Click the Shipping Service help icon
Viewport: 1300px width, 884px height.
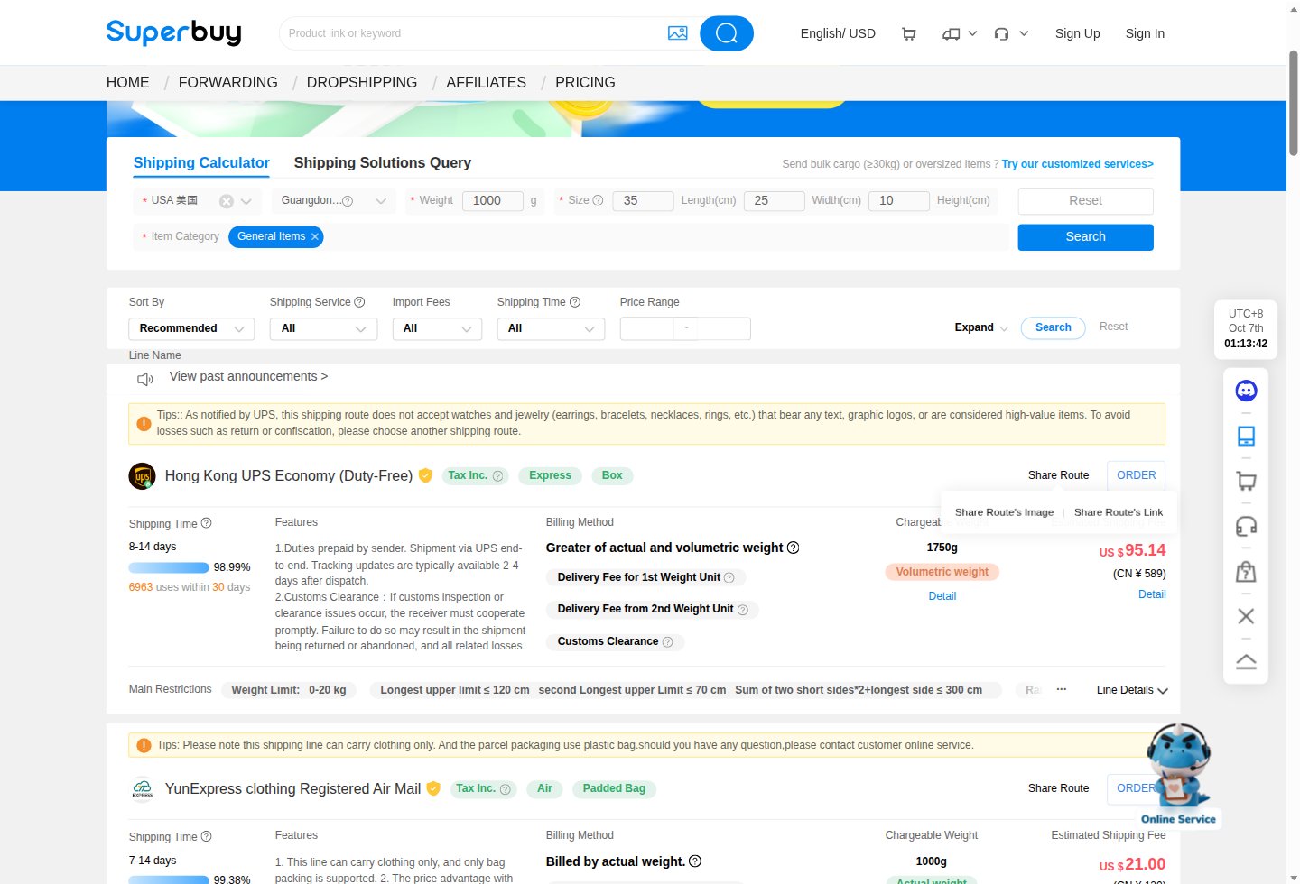(359, 302)
